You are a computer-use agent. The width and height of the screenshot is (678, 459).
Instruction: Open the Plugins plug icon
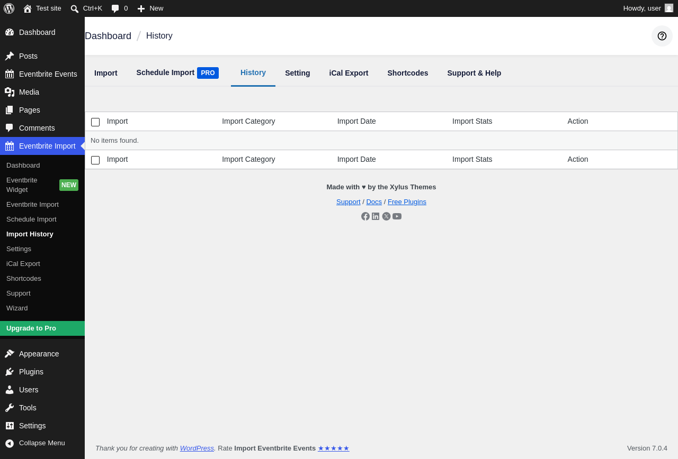pos(10,372)
